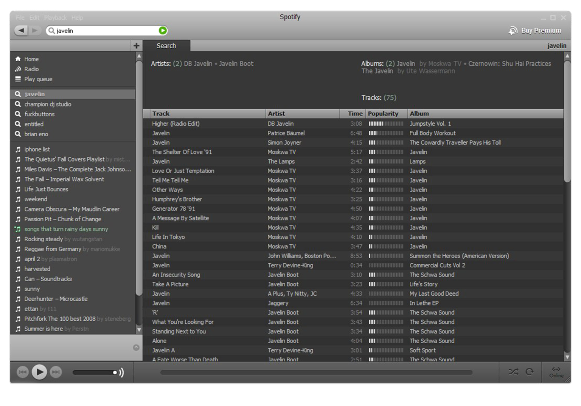Select track Standing Next to You
This screenshot has height=406, width=581.
pyautogui.click(x=179, y=331)
